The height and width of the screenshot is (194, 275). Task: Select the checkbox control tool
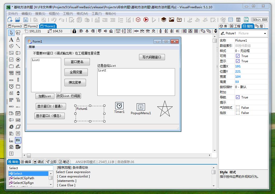click(x=11, y=59)
